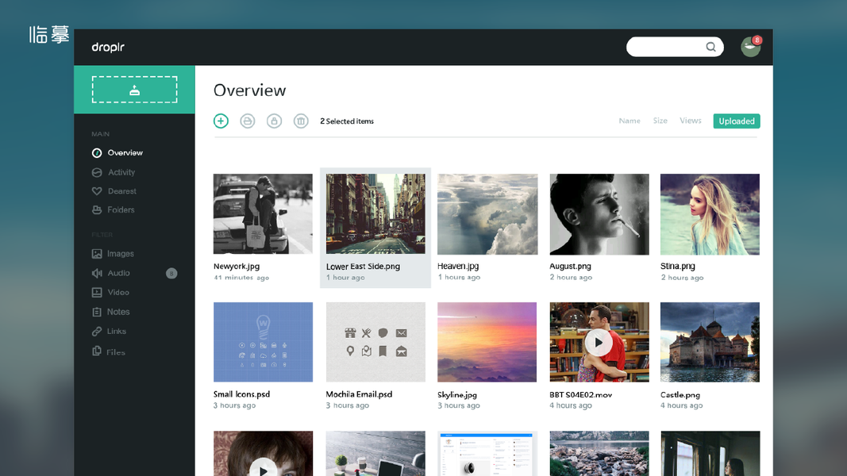Click the Skyline.jpg file name
This screenshot has width=847, height=476.
point(457,394)
